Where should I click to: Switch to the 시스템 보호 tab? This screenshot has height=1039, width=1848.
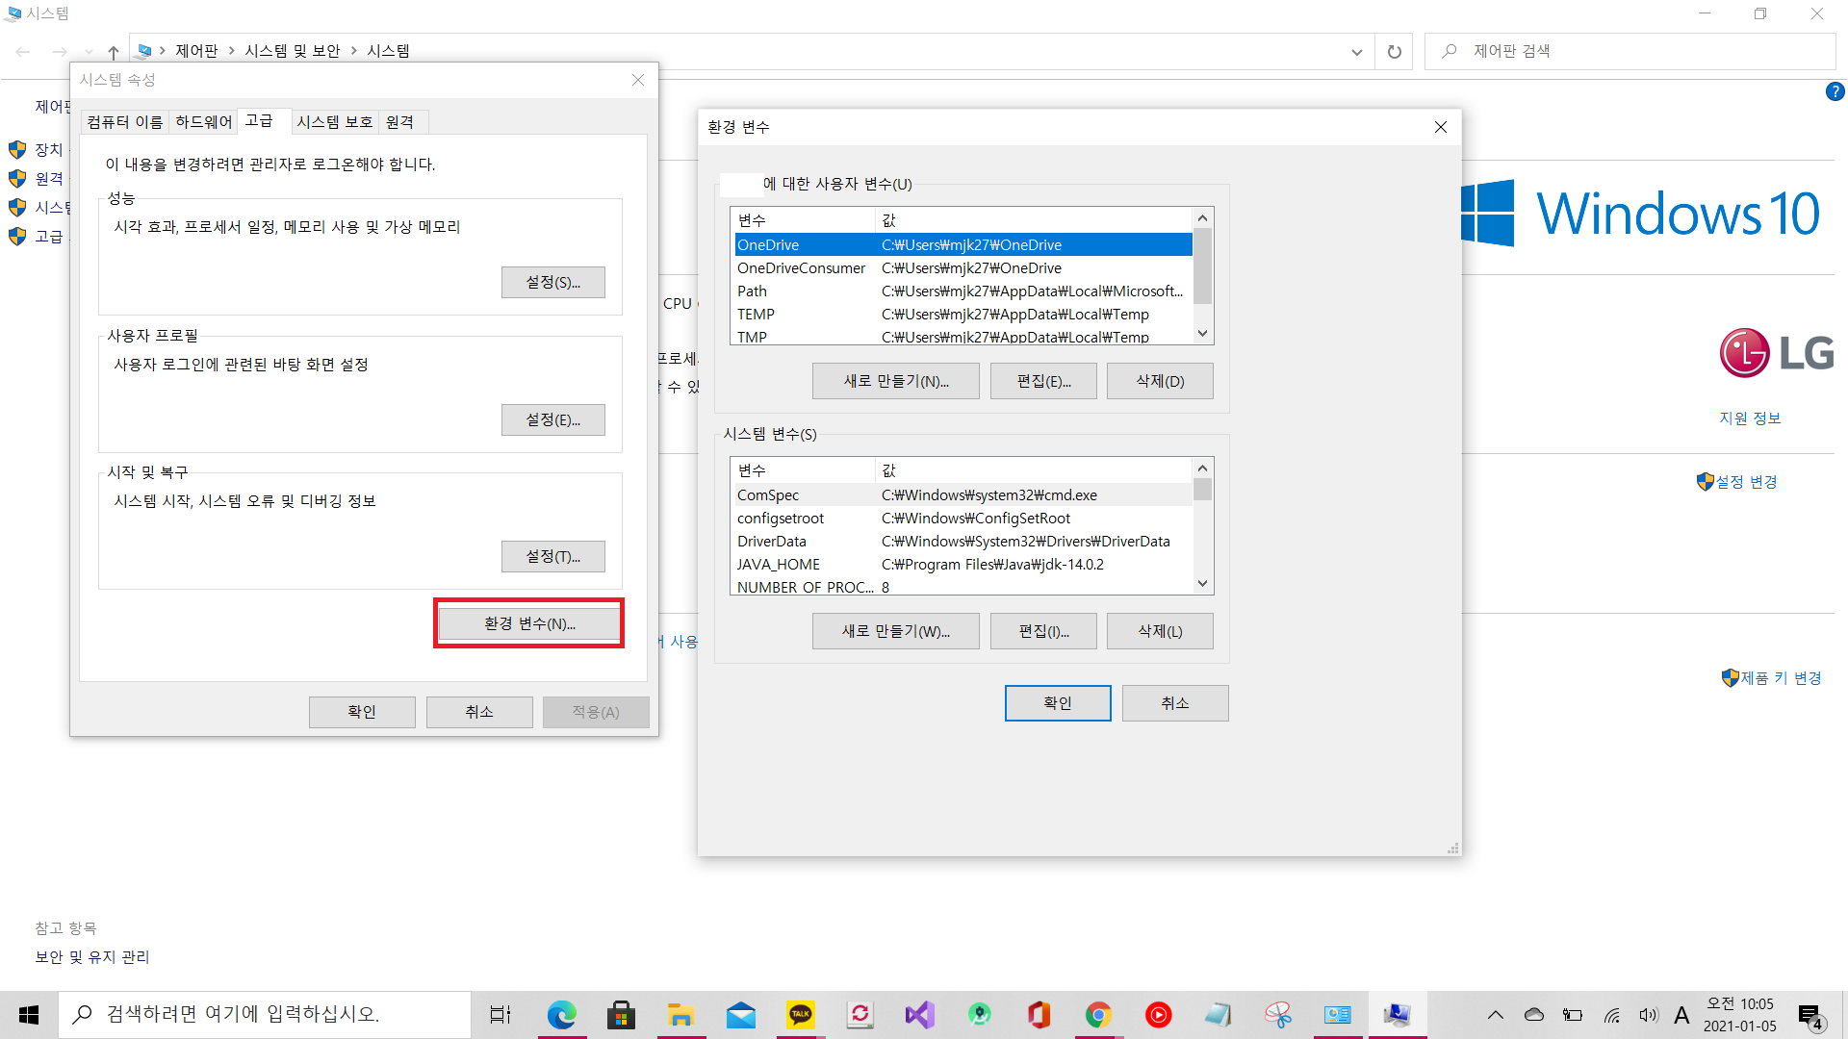[x=334, y=121]
